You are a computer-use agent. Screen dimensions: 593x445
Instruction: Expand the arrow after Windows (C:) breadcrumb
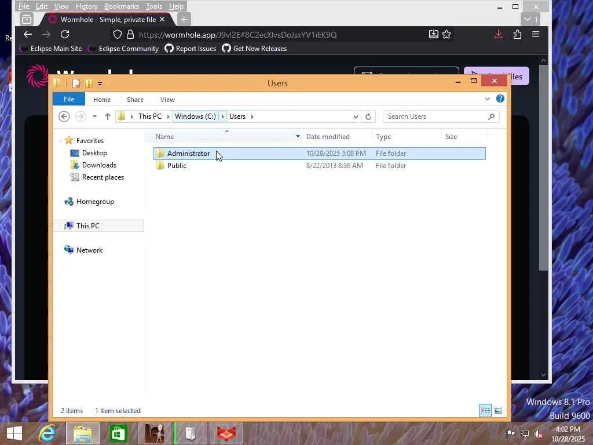[x=222, y=116]
